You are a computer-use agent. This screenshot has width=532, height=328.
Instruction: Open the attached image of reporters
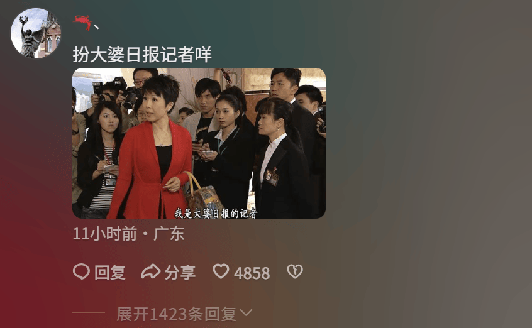(x=199, y=143)
